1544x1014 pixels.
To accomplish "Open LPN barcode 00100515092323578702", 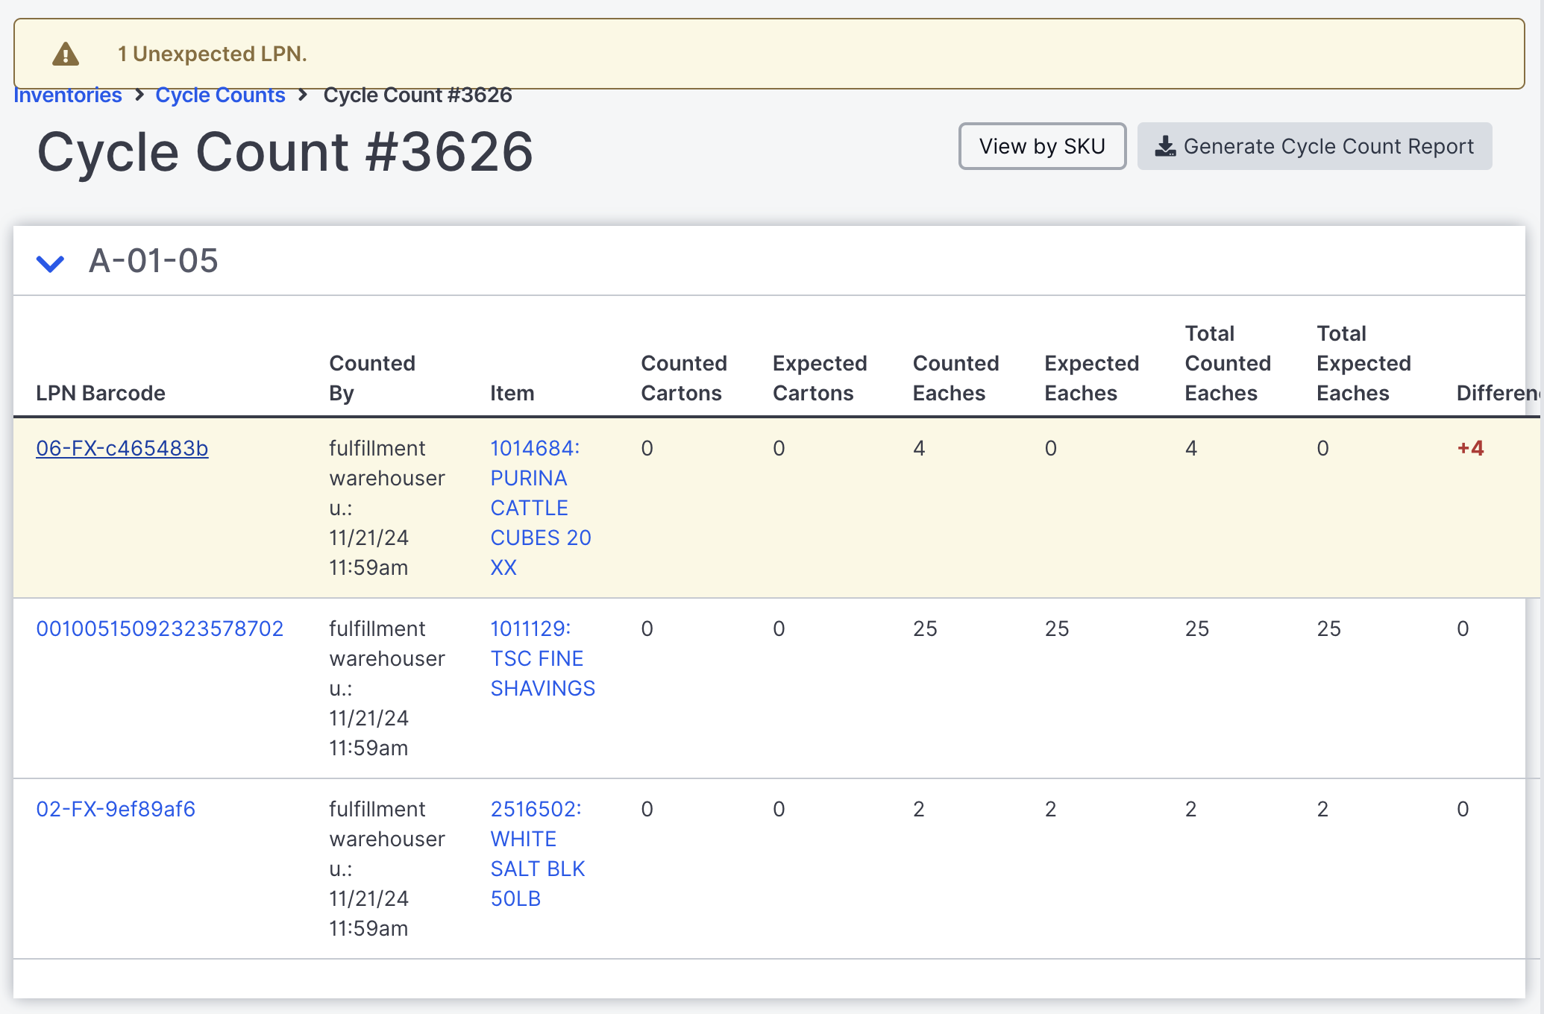I will click(160, 629).
